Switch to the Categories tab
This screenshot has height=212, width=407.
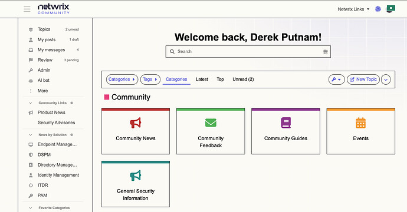point(176,79)
